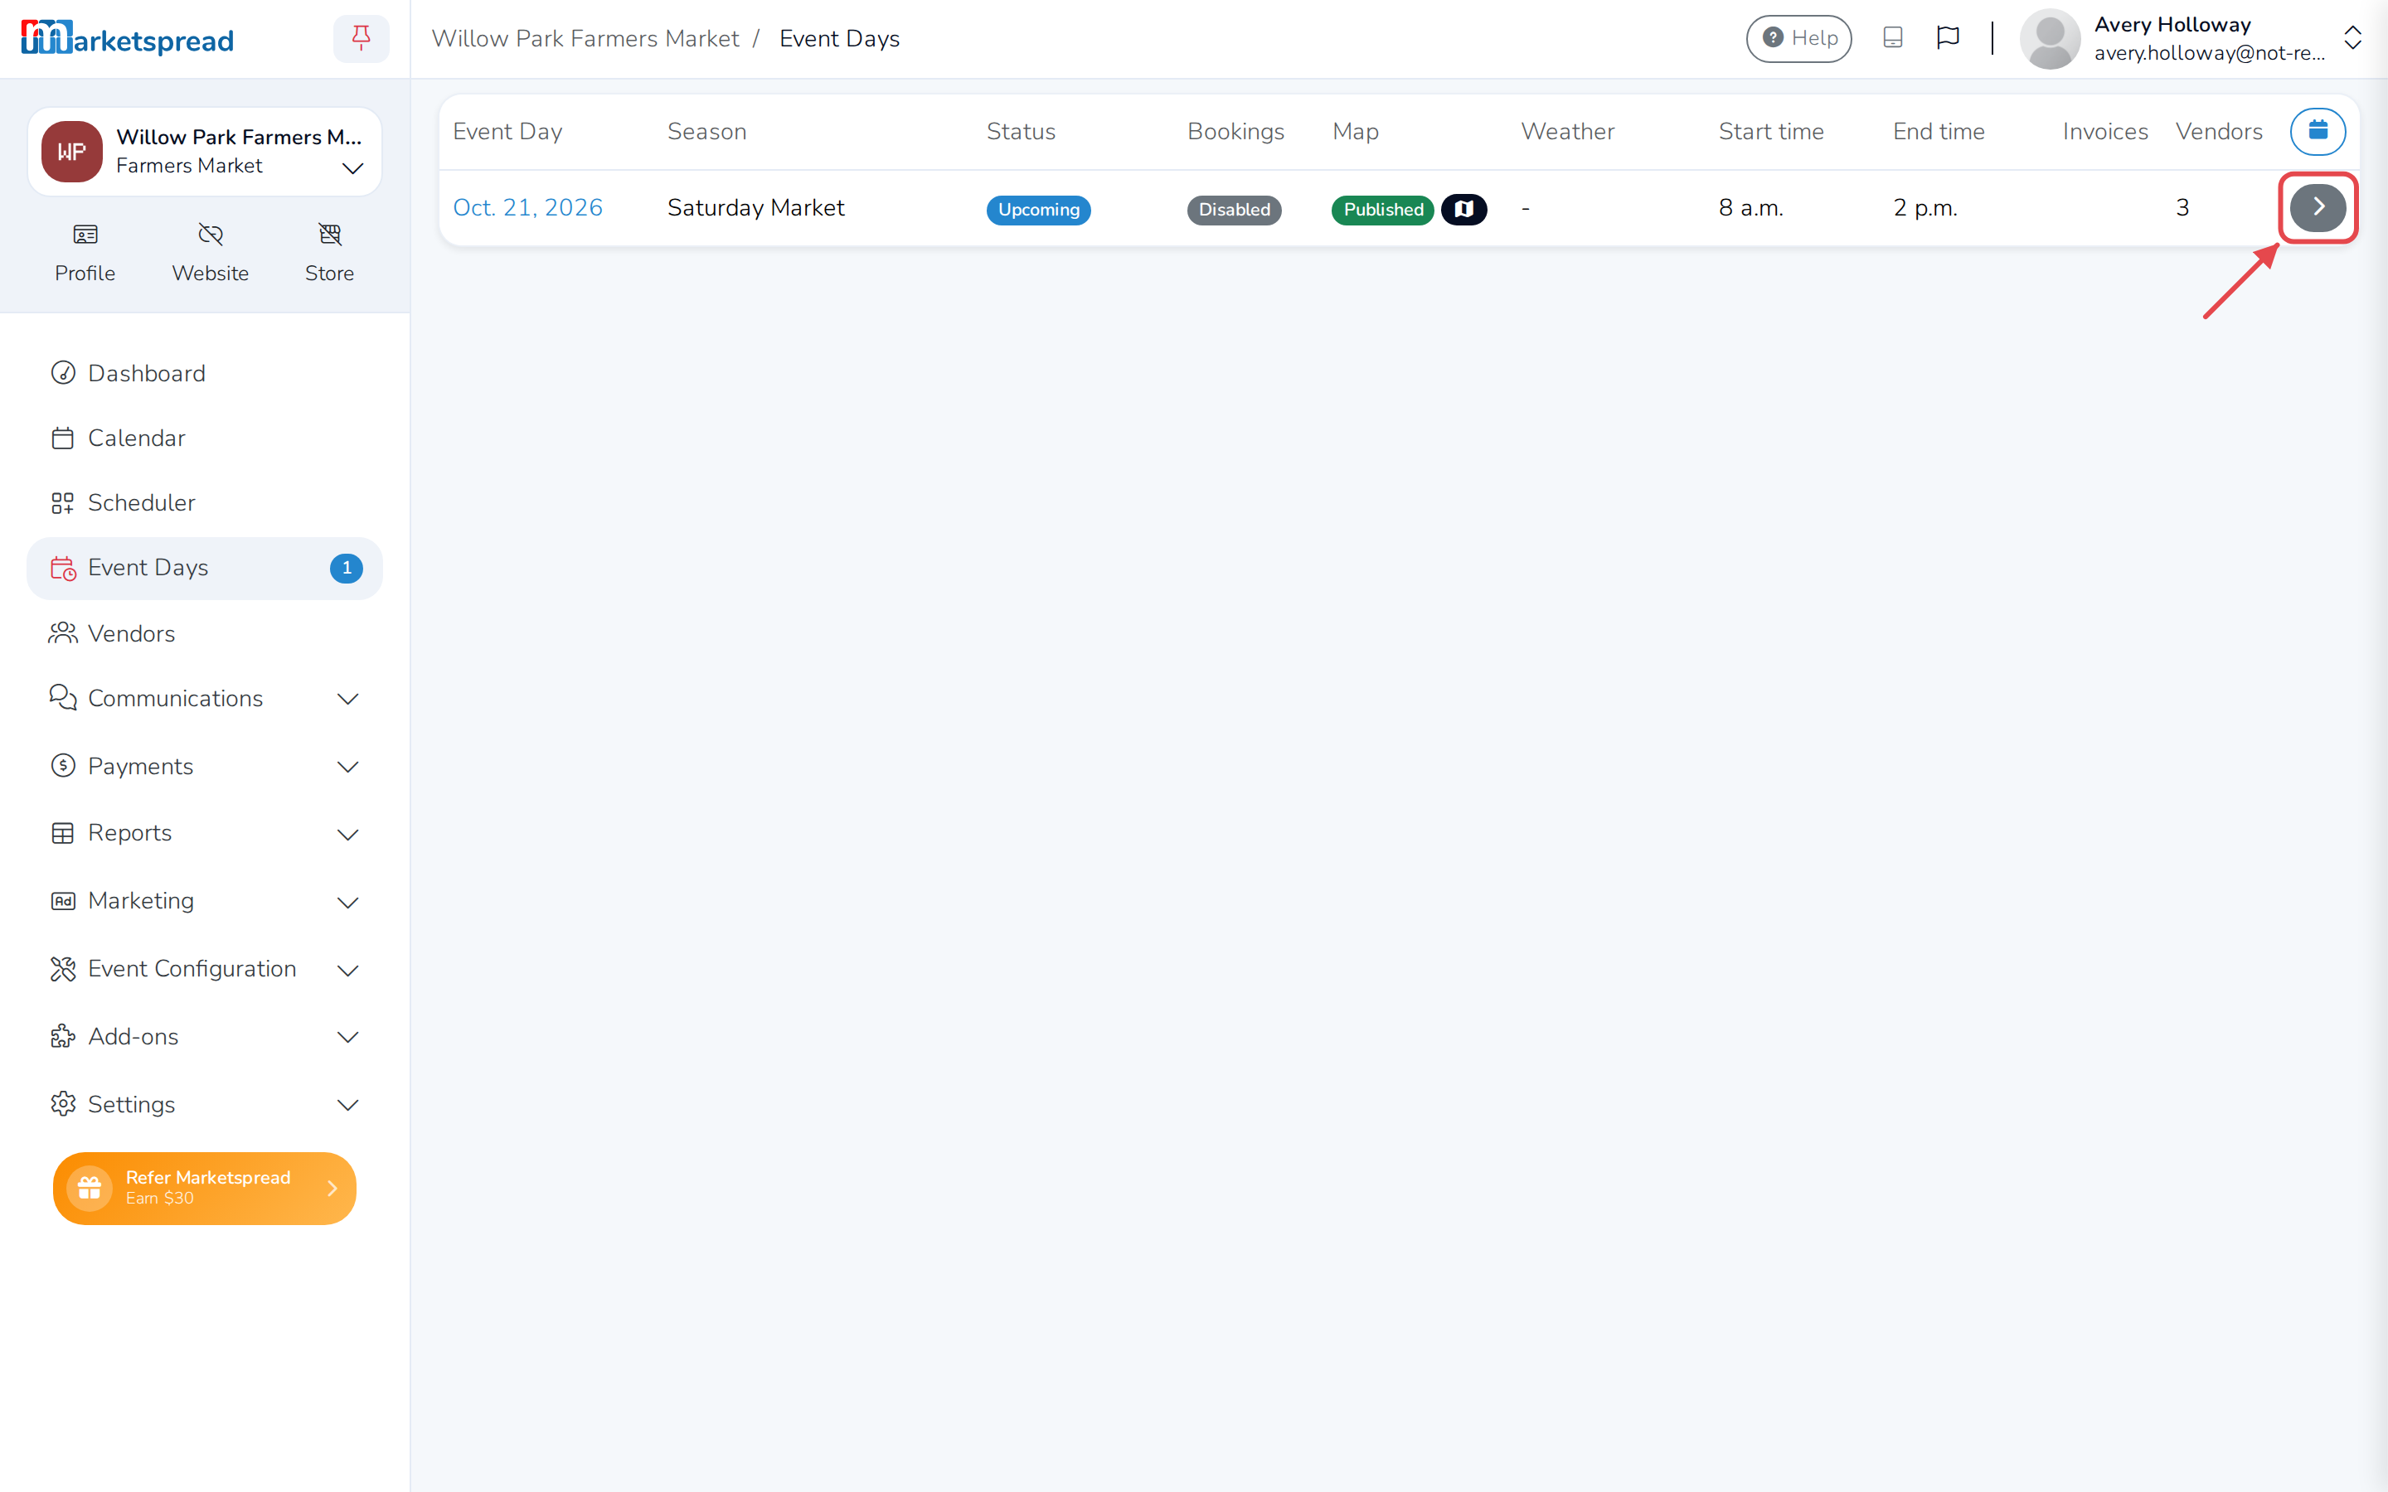The width and height of the screenshot is (2388, 1492).
Task: Click the Help button
Action: [1798, 38]
